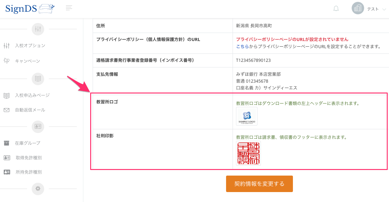Click the building avatar icon
The image size is (389, 202).
tap(358, 9)
